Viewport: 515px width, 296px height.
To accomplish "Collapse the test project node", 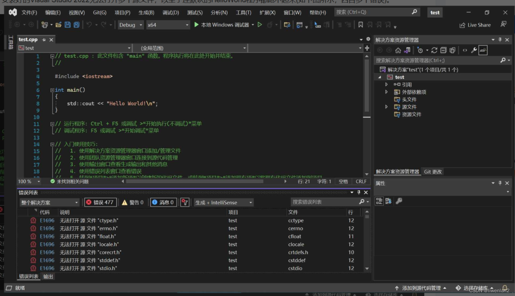I will 380,77.
